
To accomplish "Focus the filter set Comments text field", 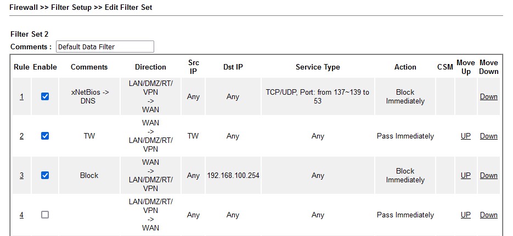I will click(x=105, y=47).
